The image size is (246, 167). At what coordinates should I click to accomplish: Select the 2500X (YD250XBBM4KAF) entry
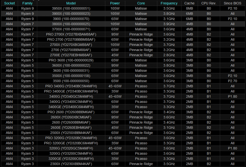point(71,133)
